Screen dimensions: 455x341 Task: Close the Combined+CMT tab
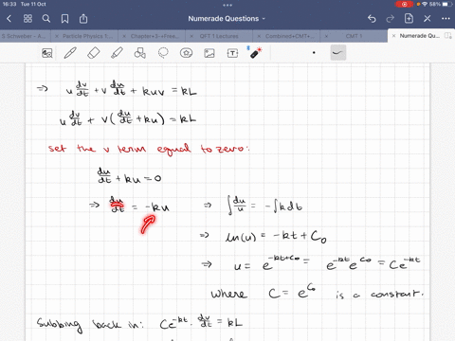(259, 36)
